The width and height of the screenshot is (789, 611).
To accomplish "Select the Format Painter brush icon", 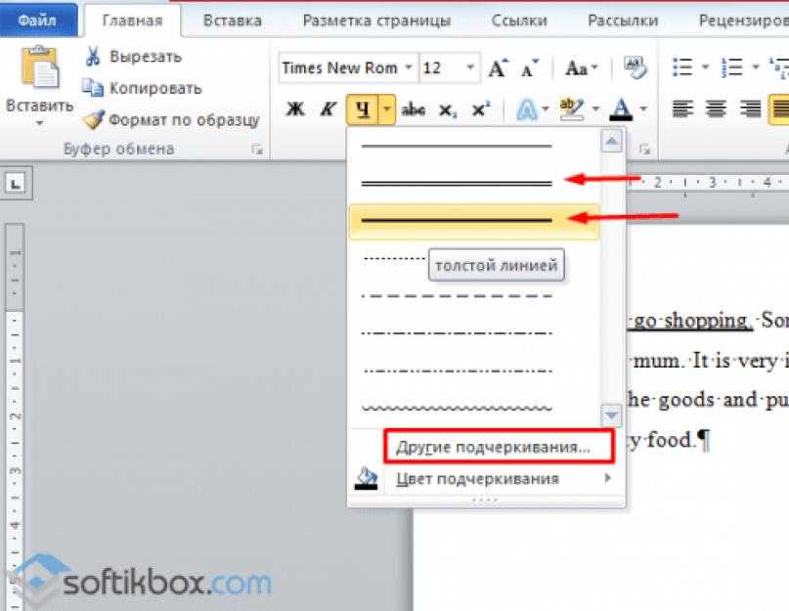I will 93,120.
